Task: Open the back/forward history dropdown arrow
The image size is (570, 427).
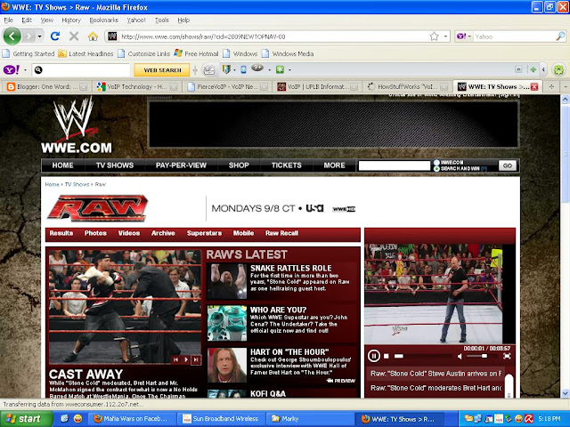Action: pyautogui.click(x=39, y=36)
